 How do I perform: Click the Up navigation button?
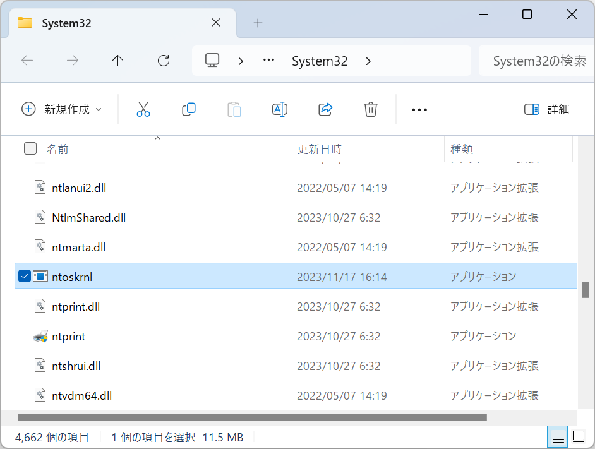tap(117, 61)
